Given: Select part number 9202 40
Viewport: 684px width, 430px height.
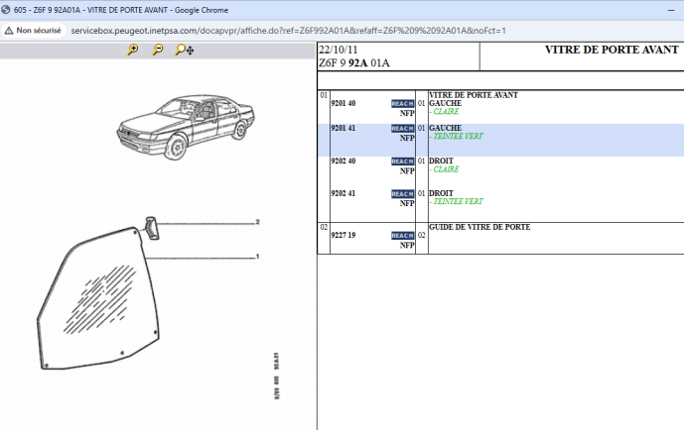Looking at the screenshot, I should click(343, 161).
